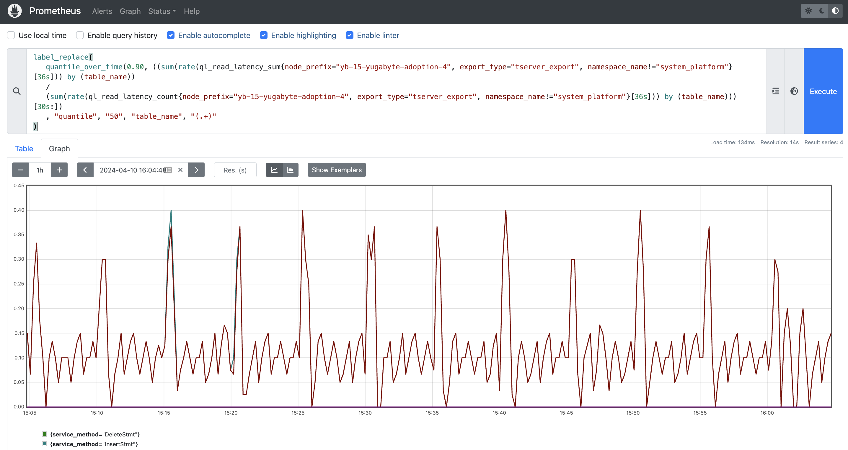
Task: Disable the Enable highlighting checkbox
Action: (x=264, y=35)
